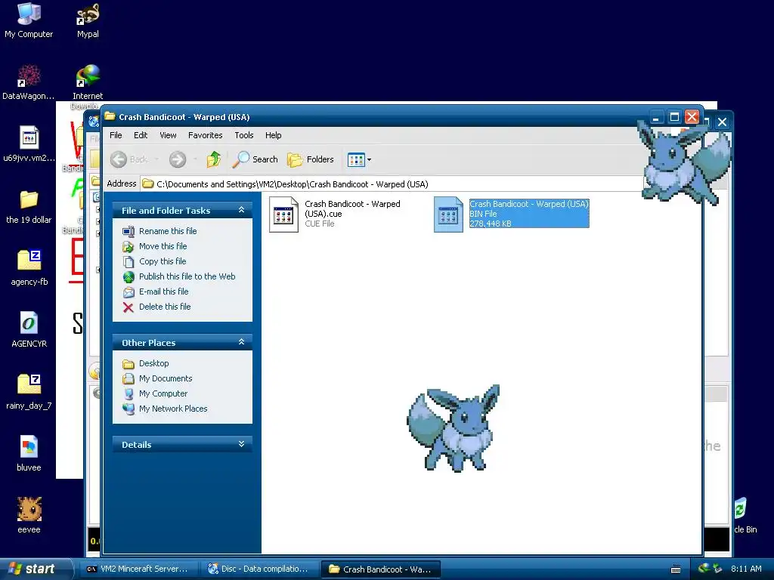The width and height of the screenshot is (774, 580).
Task: Switch to Disc - Data compilation taskbar button
Action: pos(259,569)
